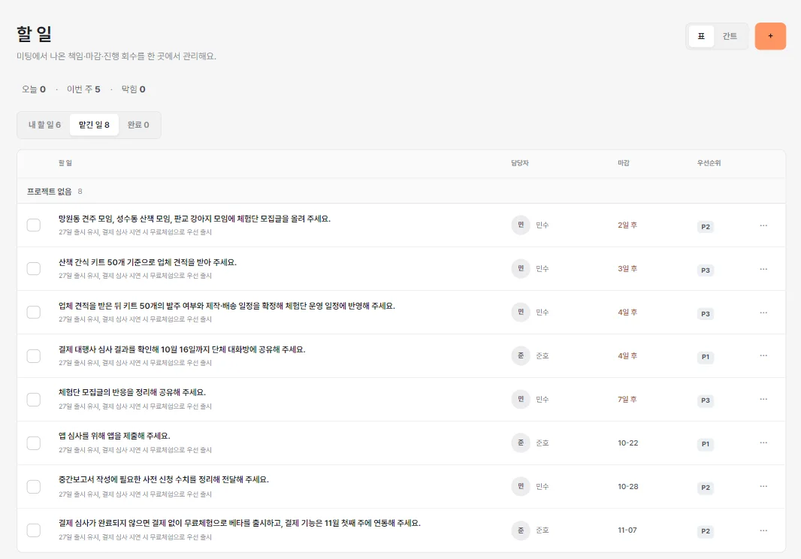This screenshot has width=801, height=559.
Task: Open the P2 priority badge of 망원동 견주 모임 task
Action: click(x=705, y=226)
